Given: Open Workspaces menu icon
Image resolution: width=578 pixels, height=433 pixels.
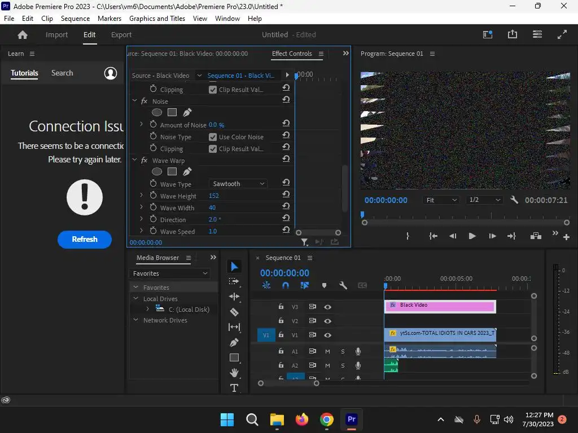Looking at the screenshot, I should pyautogui.click(x=537, y=34).
